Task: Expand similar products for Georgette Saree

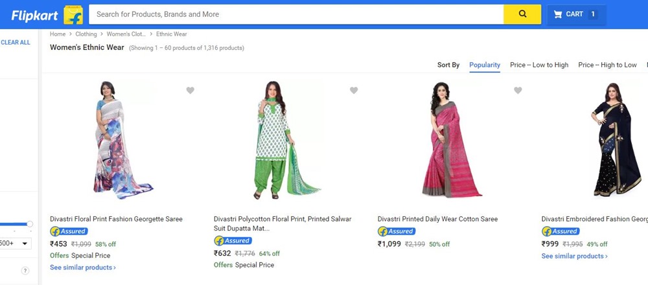Action: [83, 268]
